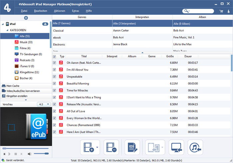Click the export to iTunes button

[x=195, y=147]
